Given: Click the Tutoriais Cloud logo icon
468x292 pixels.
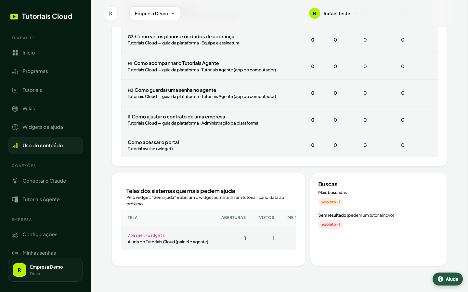Looking at the screenshot, I should pos(14,17).
